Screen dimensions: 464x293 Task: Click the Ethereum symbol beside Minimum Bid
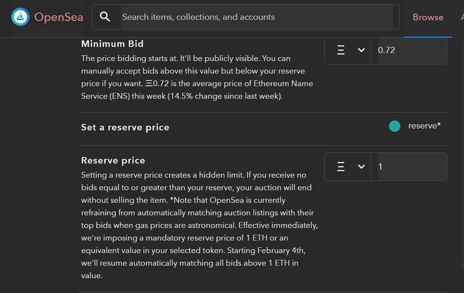[341, 50]
